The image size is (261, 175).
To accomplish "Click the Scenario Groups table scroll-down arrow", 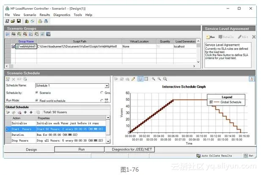I will (x=198, y=62).
